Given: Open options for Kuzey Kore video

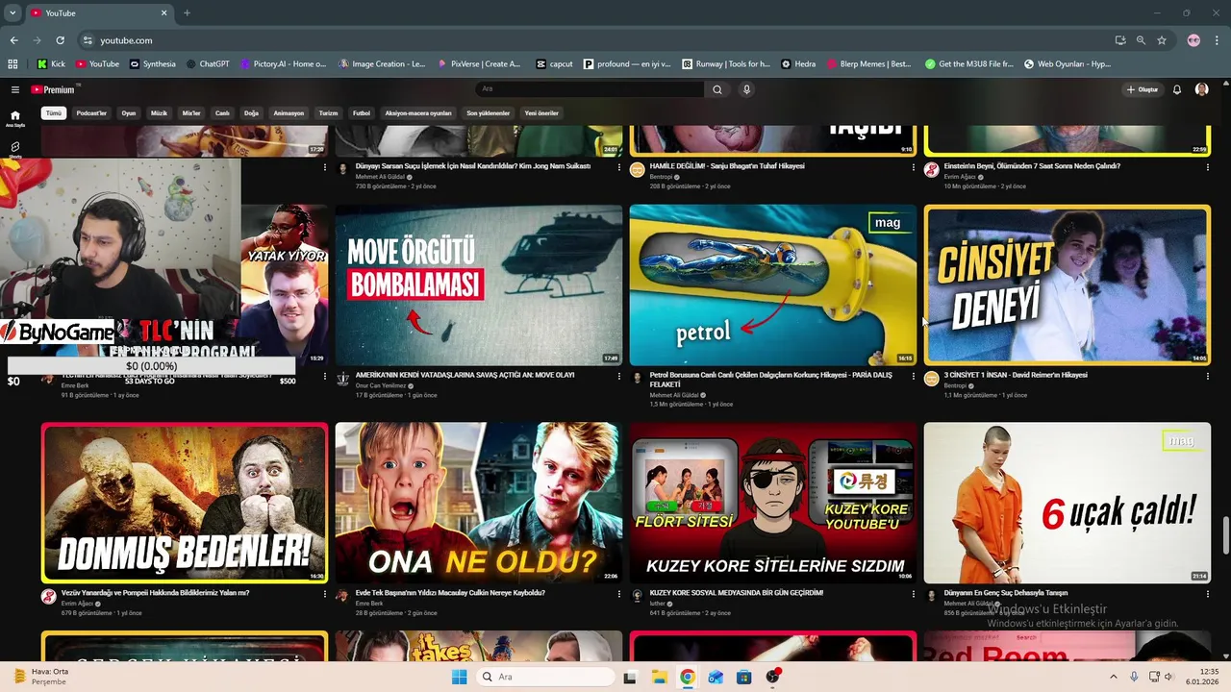Looking at the screenshot, I should click(x=914, y=594).
